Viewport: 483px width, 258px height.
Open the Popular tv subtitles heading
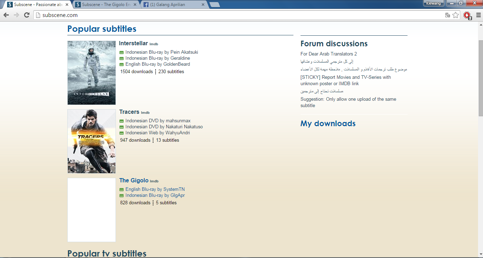coord(107,253)
